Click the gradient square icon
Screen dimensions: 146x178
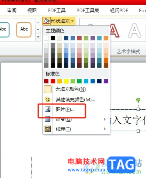pos(48,119)
